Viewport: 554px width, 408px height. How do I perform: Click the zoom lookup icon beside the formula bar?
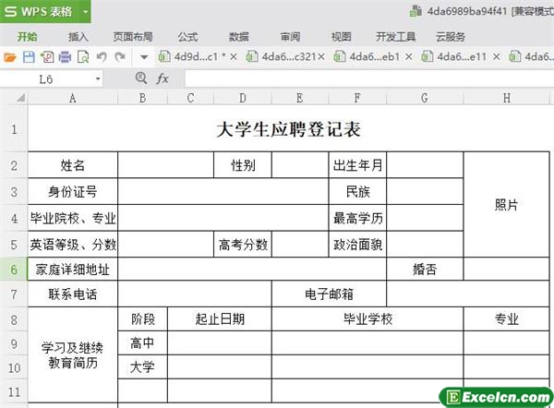(141, 78)
